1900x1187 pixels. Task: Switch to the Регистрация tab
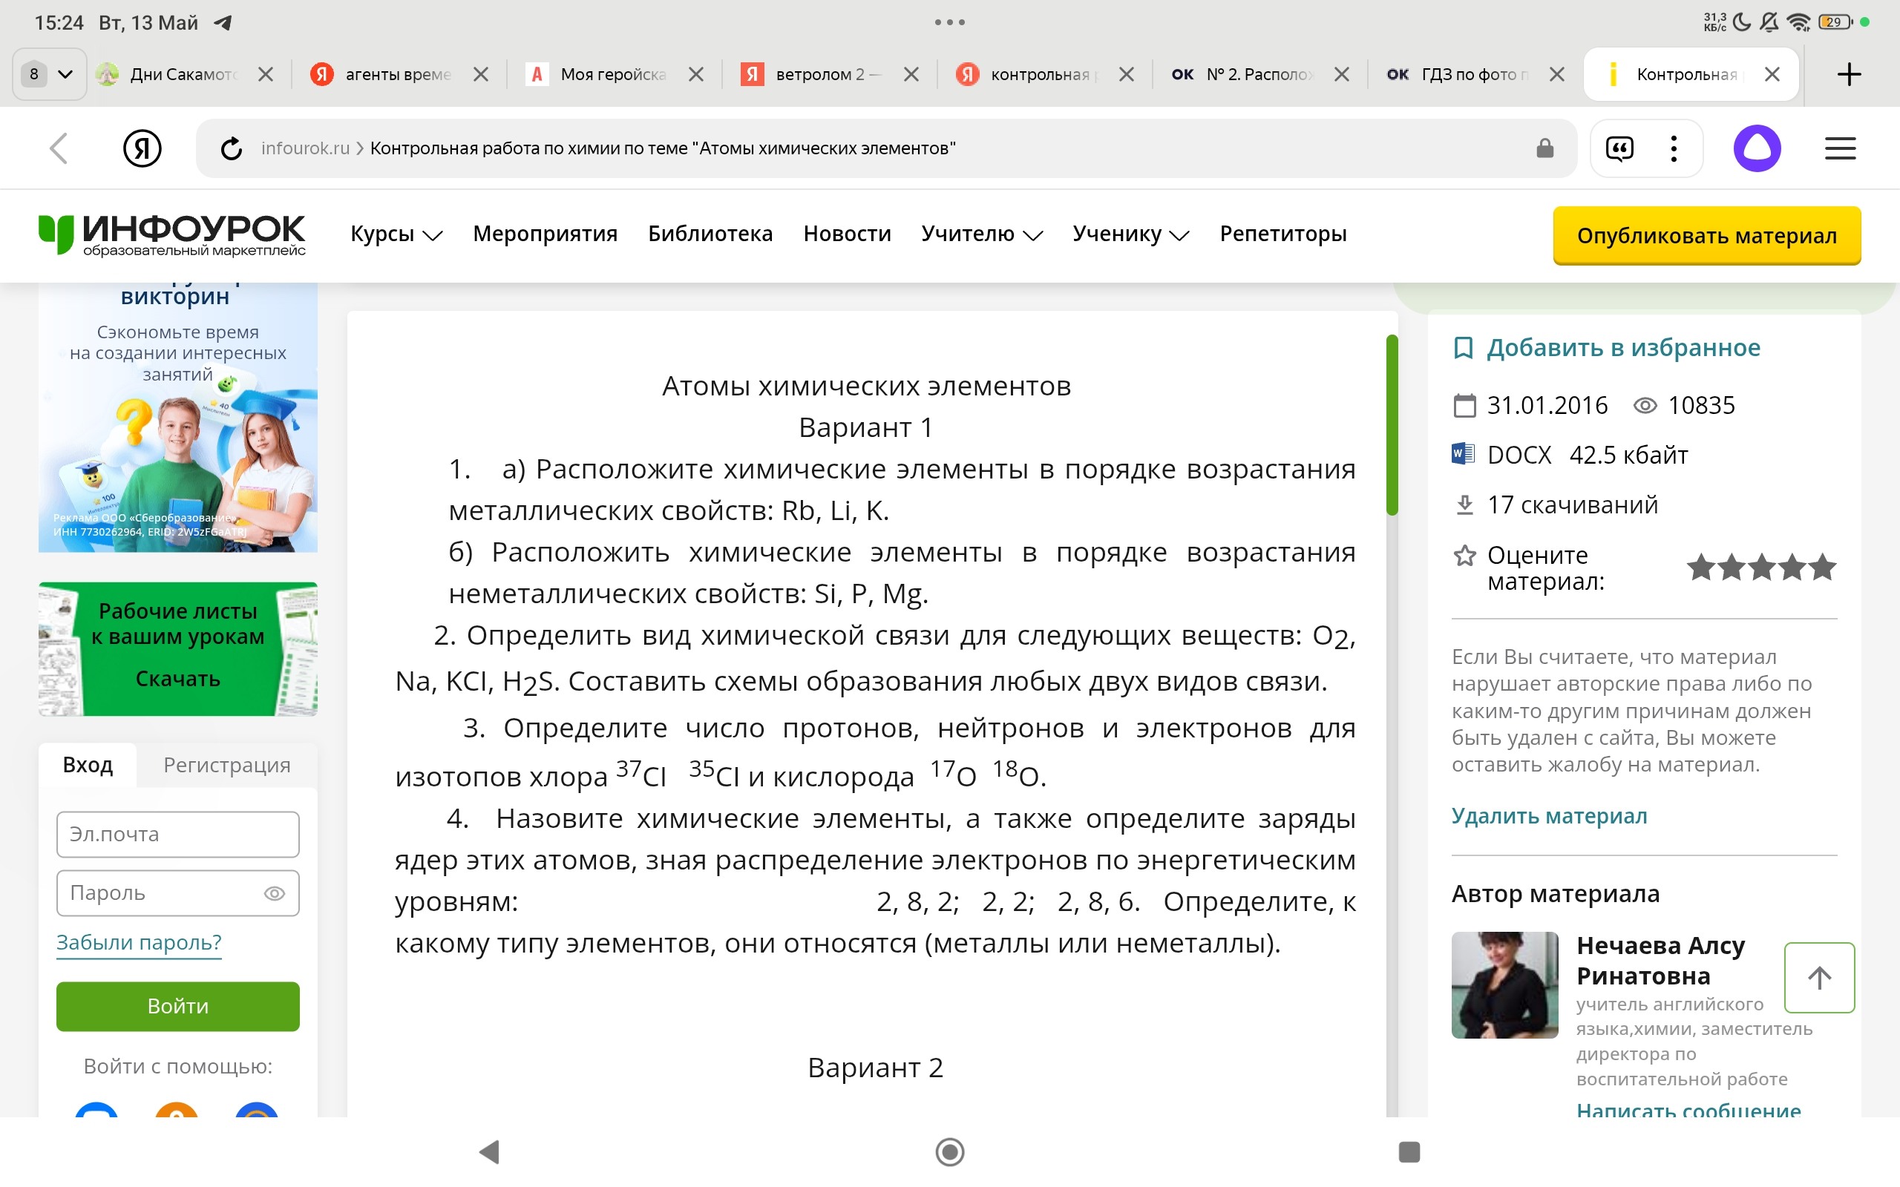(x=227, y=765)
